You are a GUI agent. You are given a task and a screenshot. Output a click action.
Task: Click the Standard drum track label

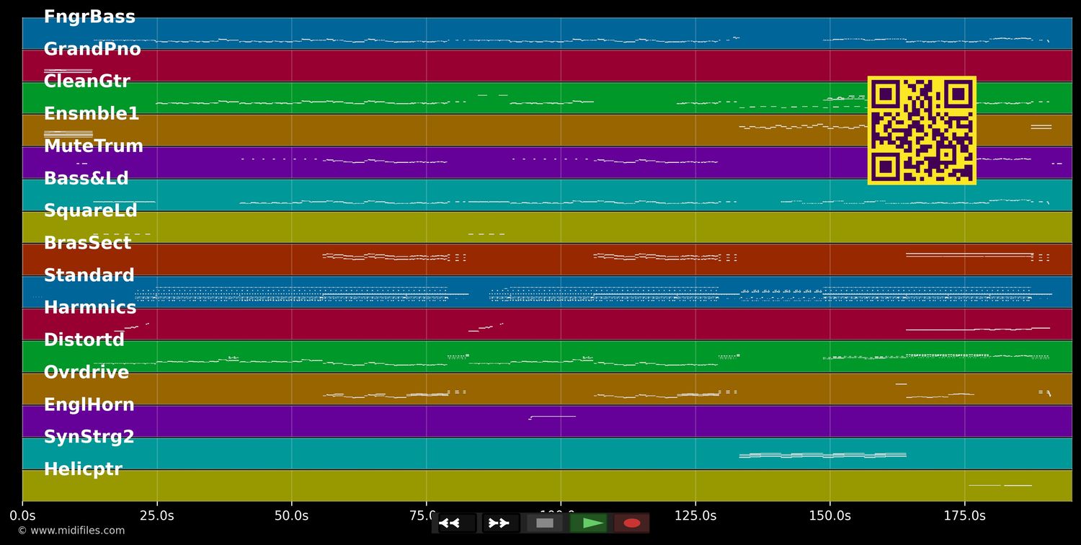[89, 275]
